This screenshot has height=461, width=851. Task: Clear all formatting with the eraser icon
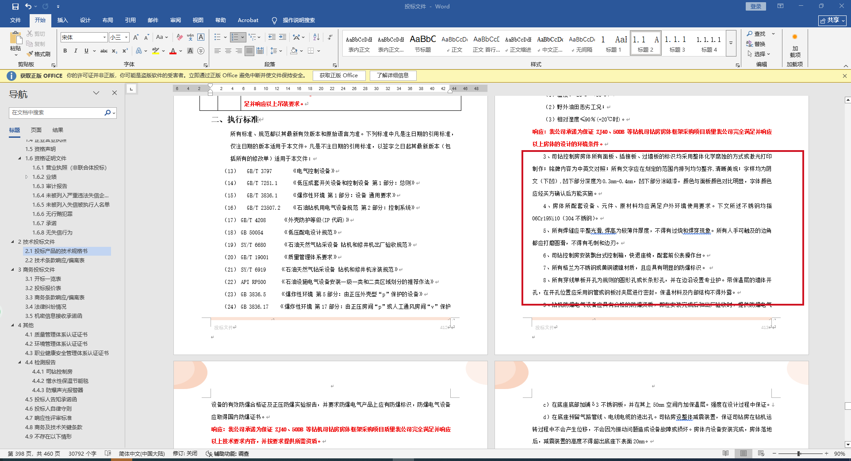pyautogui.click(x=180, y=37)
